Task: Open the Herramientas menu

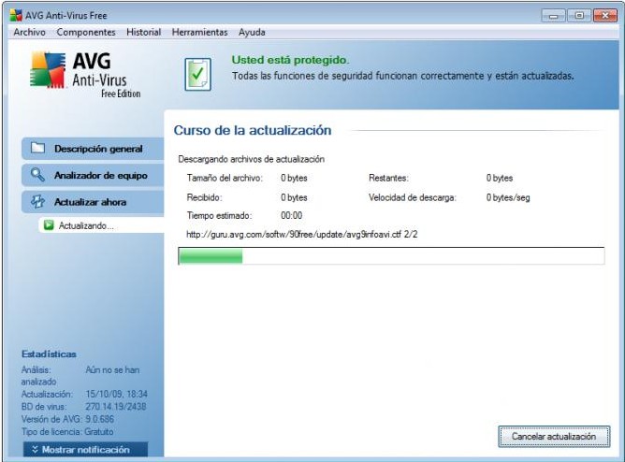Action: pyautogui.click(x=199, y=32)
